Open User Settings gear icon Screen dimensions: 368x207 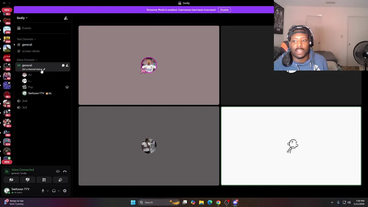65,191
